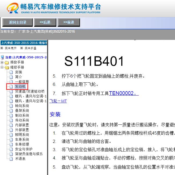Click the page icon beside 驾驶员信息与娱乐

pyautogui.click(x=11, y=154)
